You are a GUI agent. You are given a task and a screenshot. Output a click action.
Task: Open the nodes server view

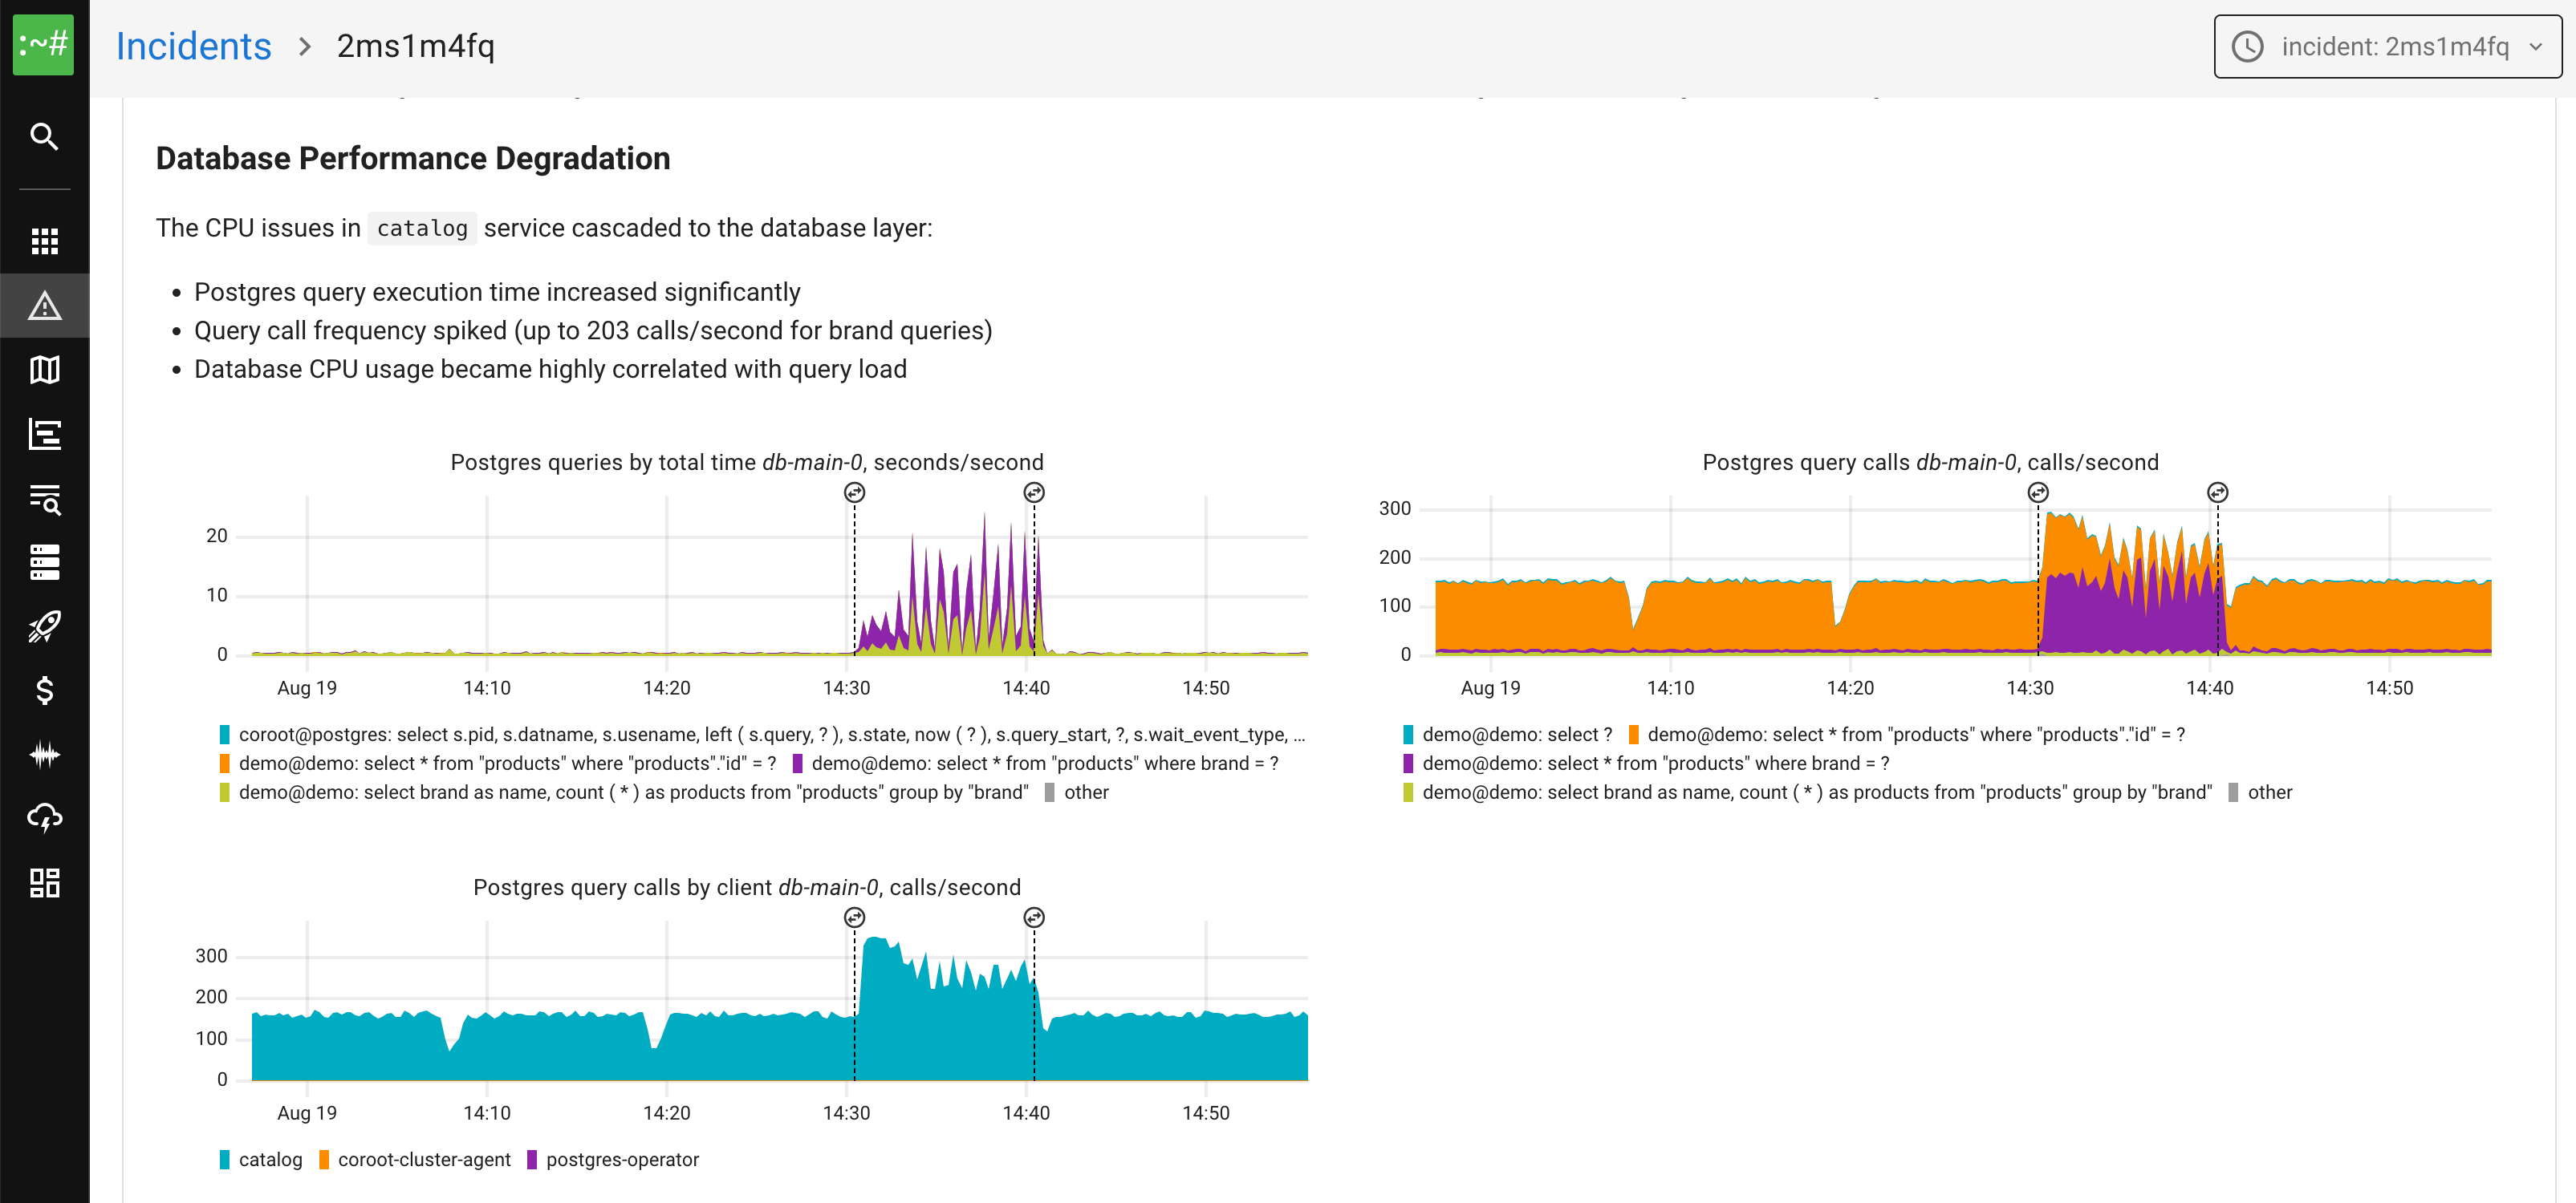tap(44, 561)
